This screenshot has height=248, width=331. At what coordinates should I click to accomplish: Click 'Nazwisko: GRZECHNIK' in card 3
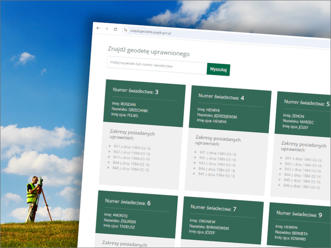(x=130, y=110)
